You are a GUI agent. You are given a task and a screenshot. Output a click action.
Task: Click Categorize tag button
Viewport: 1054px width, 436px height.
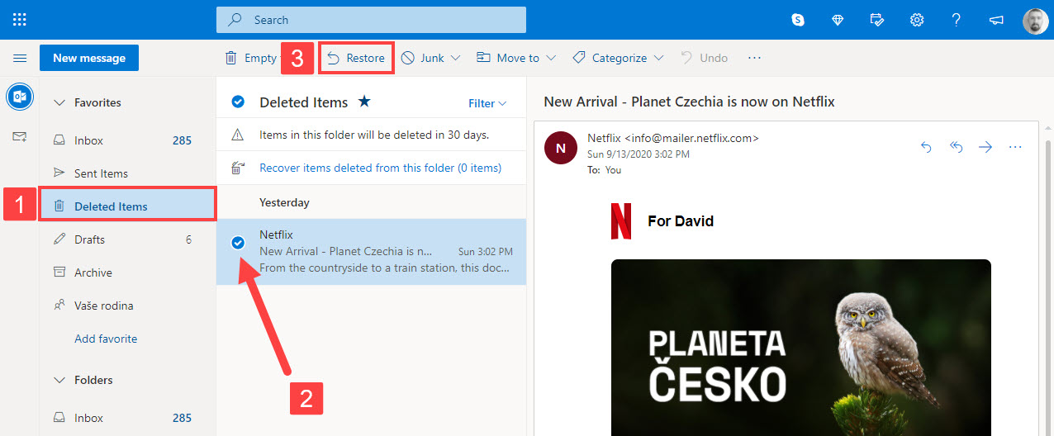click(610, 58)
